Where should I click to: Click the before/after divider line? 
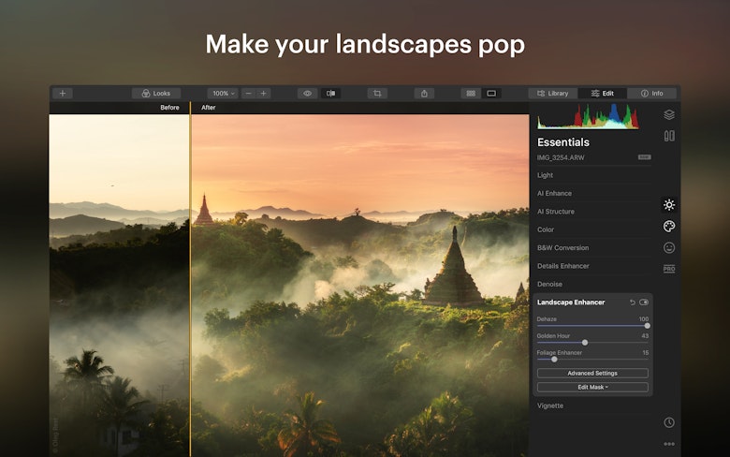[x=190, y=279]
